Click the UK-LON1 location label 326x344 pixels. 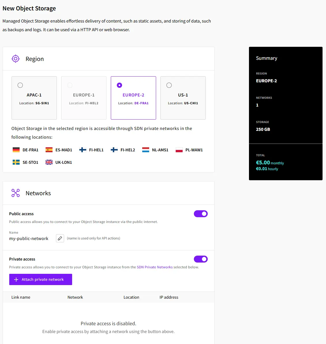tap(63, 162)
